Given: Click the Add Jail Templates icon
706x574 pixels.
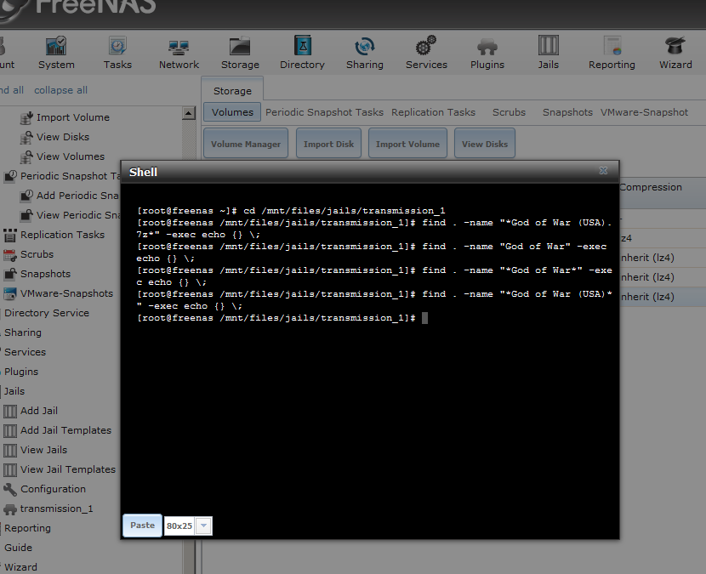Looking at the screenshot, I should [x=10, y=431].
